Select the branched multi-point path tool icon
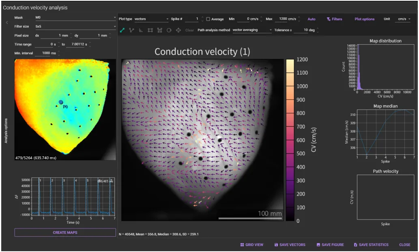This screenshot has height=252, width=419. (x=131, y=30)
